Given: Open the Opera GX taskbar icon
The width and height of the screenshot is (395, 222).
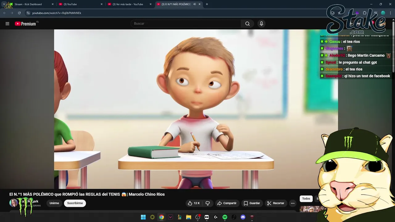Looking at the screenshot, I should 152,217.
